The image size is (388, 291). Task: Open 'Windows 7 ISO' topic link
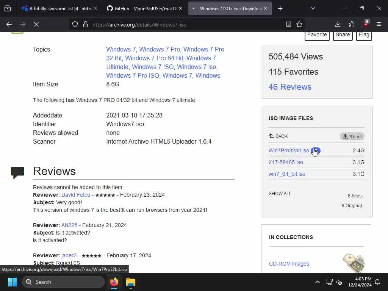tap(153, 67)
